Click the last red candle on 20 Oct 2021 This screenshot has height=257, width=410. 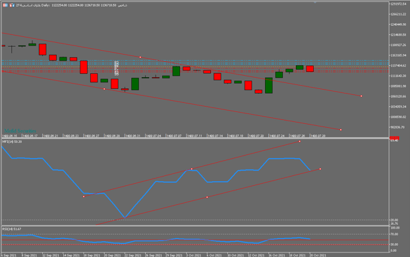(x=310, y=69)
